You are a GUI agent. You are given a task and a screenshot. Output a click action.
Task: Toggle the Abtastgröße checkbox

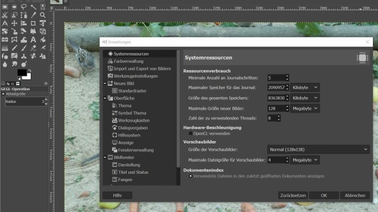click(3, 94)
